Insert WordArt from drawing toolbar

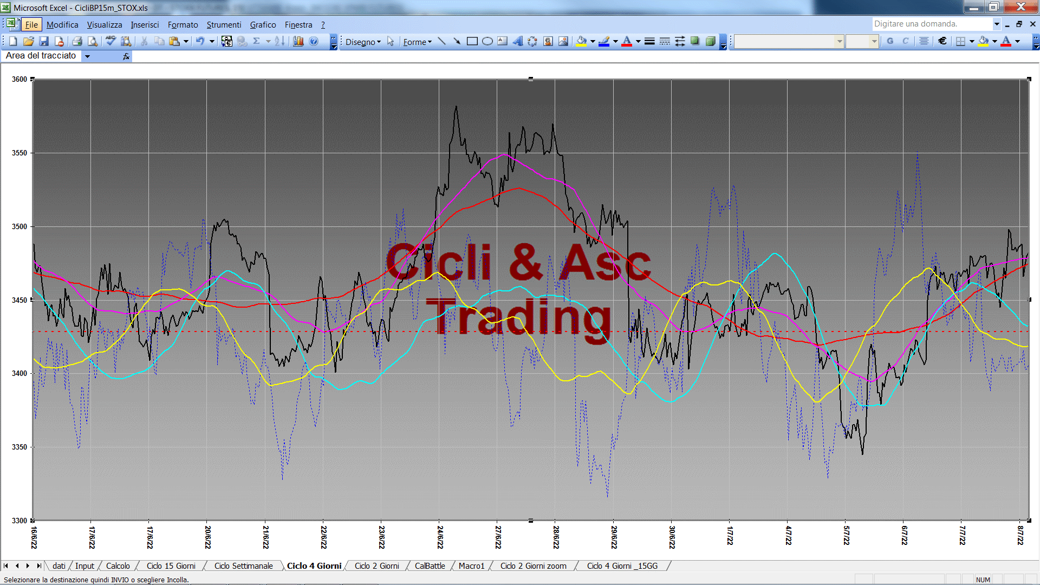(x=518, y=42)
